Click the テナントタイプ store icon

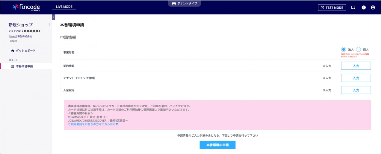click(174, 4)
